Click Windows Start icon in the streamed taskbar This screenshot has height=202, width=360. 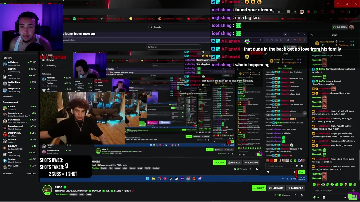point(147,179)
